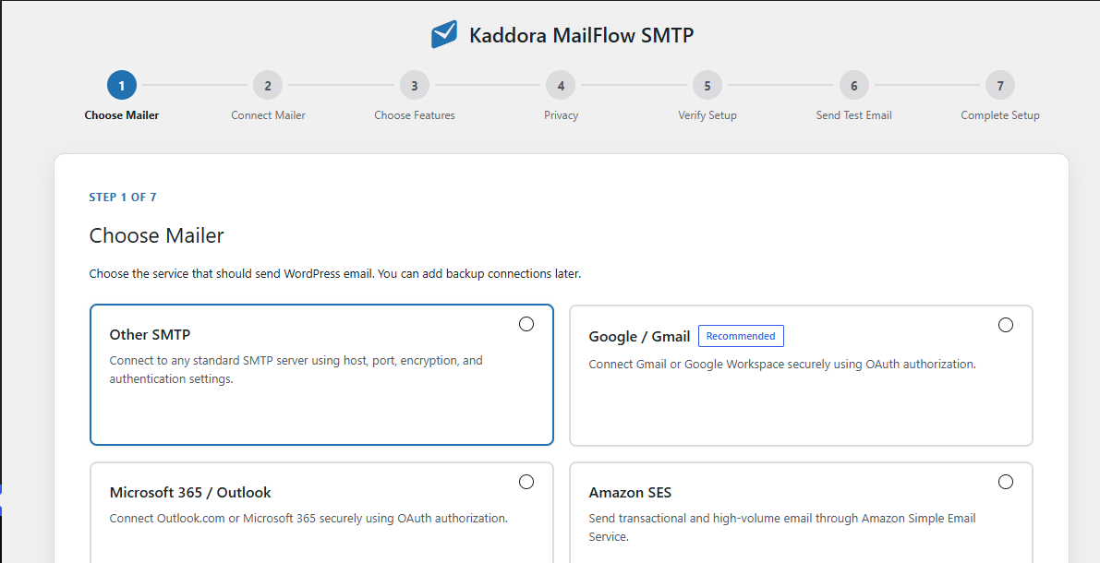1100x563 pixels.
Task: Click the Kaddora MailFlow SMTP title text
Action: pyautogui.click(x=582, y=35)
